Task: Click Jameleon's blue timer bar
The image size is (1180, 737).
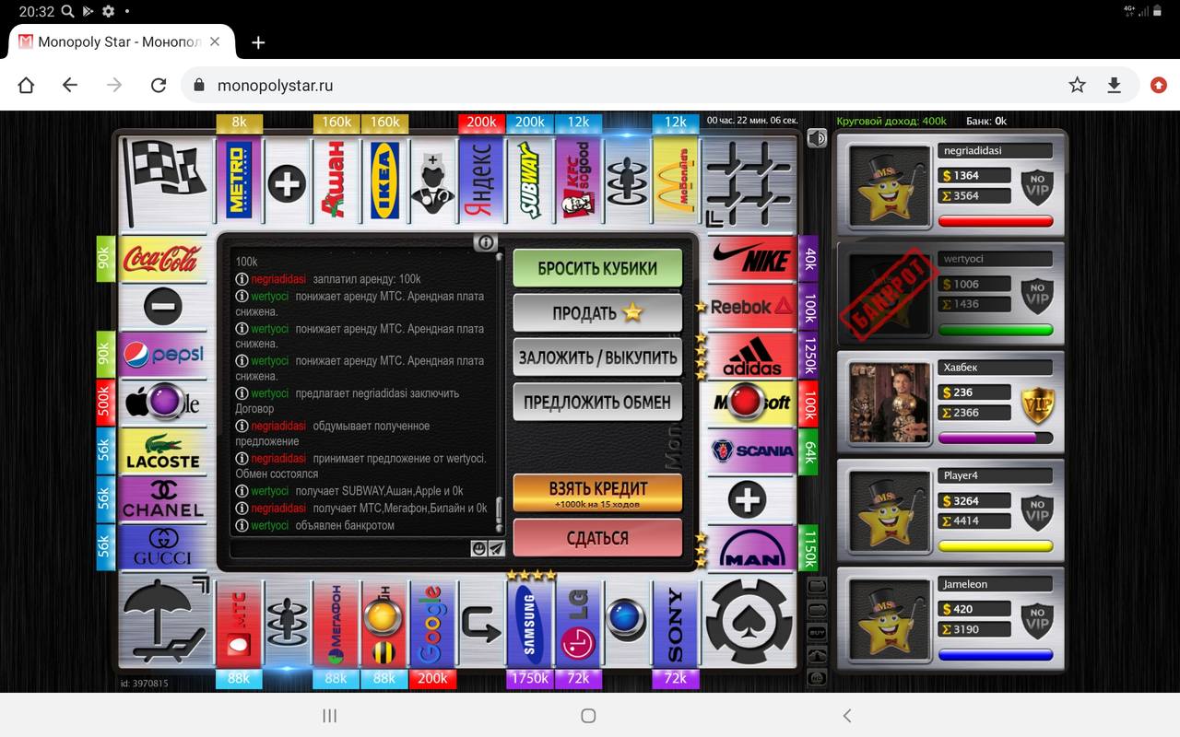Action: click(x=996, y=655)
